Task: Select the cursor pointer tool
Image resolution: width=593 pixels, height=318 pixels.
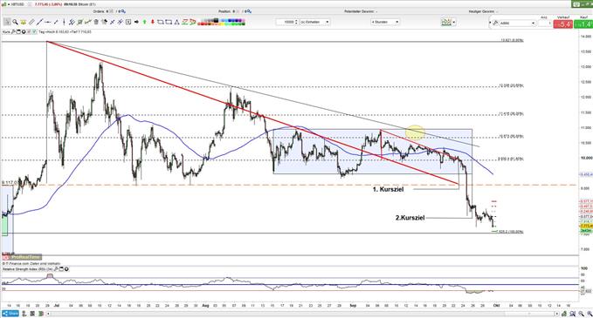Action: point(7,23)
